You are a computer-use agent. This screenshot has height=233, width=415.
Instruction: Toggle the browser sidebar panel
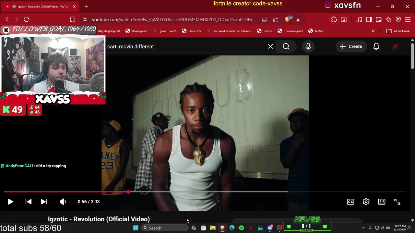369,19
